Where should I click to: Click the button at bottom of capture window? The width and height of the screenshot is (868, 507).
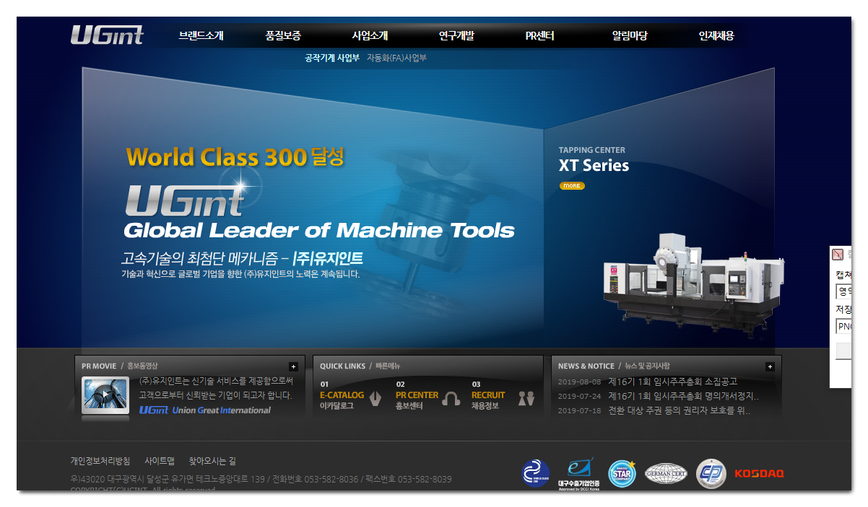coord(843,351)
